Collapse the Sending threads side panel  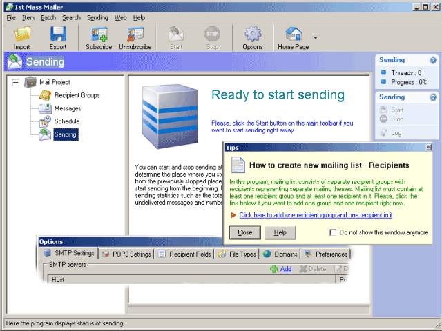click(x=434, y=60)
